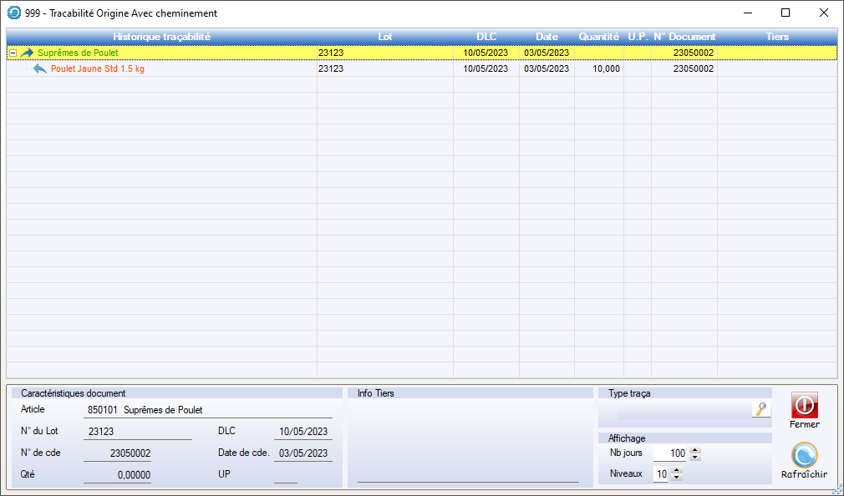844x496 pixels.
Task: Collapse the Suprêmes de Poulet tree node
Action: tap(13, 53)
